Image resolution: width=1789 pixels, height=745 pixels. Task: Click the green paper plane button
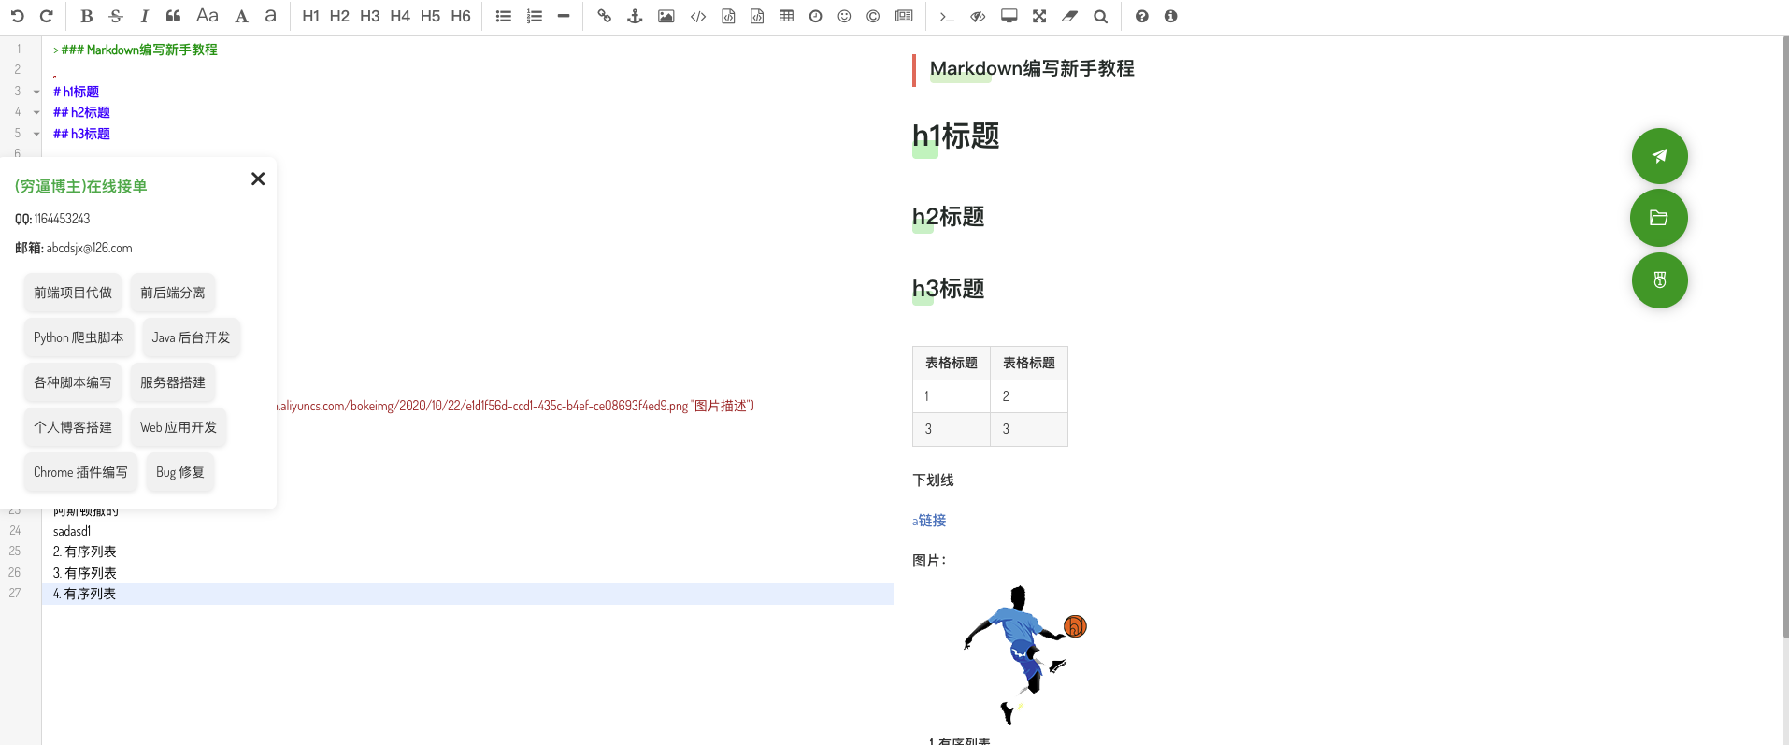tap(1659, 156)
